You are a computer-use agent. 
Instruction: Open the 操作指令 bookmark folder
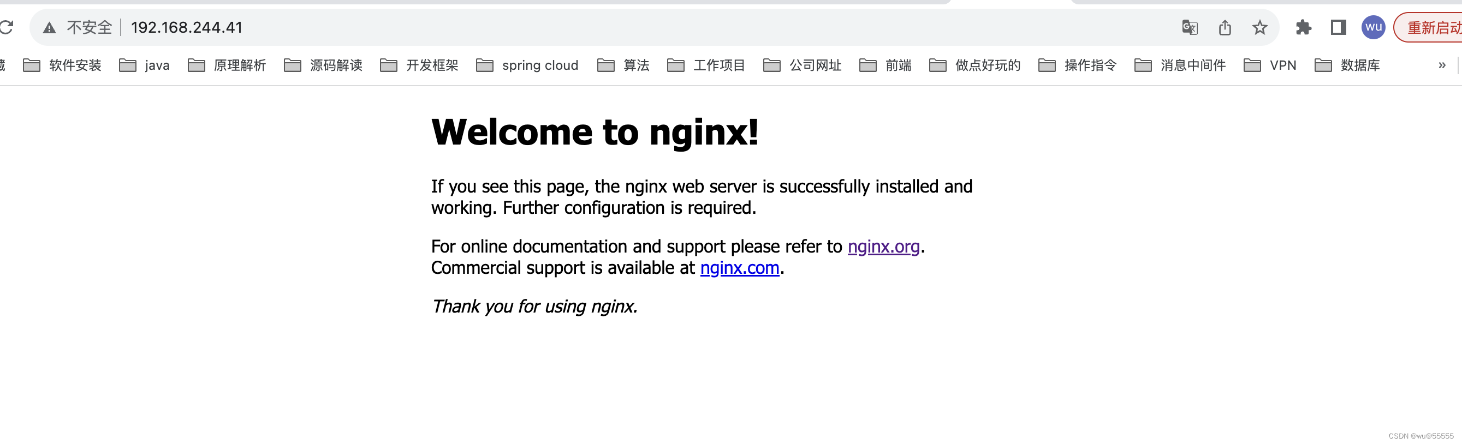[1077, 65]
